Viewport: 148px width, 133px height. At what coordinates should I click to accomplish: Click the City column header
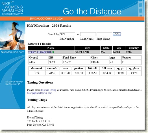87,48
